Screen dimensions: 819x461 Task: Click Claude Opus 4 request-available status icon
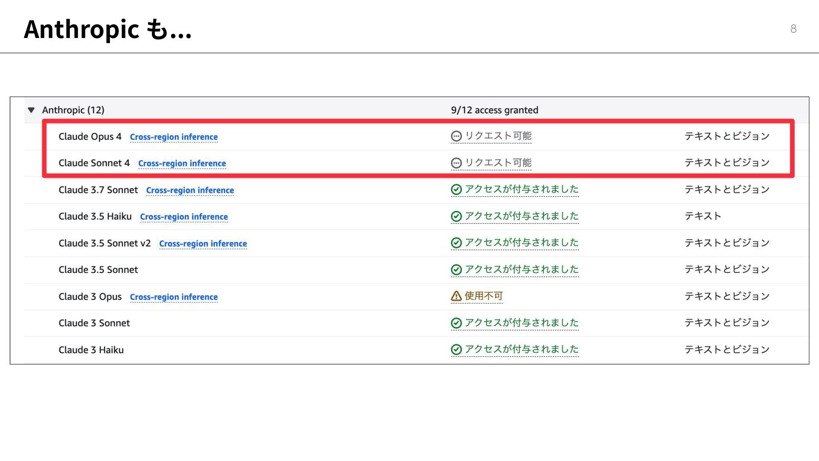pyautogui.click(x=456, y=136)
